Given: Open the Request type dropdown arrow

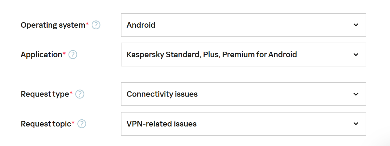Looking at the screenshot, I should (356, 94).
